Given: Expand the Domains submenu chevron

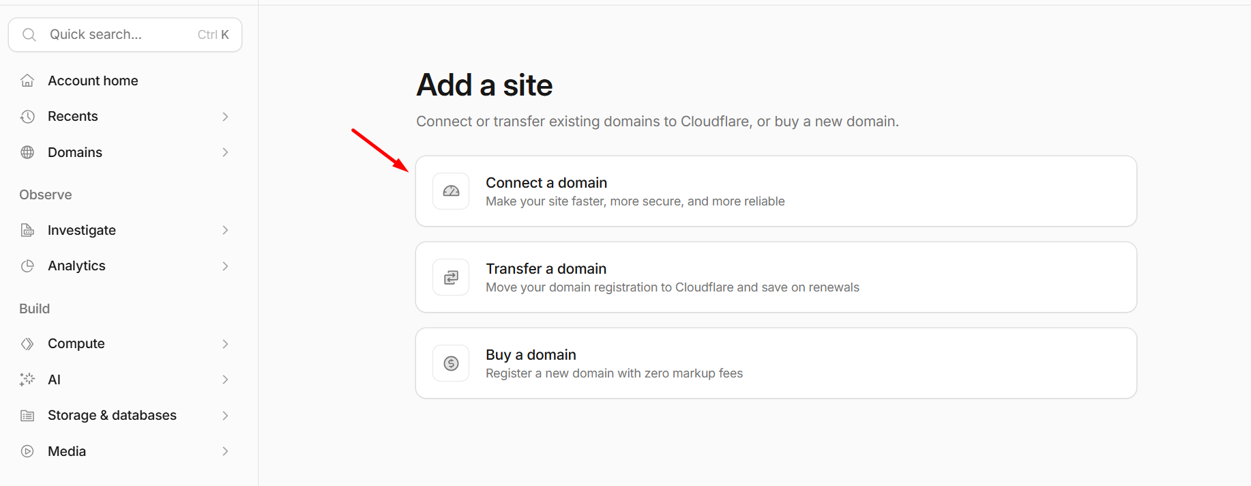Looking at the screenshot, I should (225, 152).
